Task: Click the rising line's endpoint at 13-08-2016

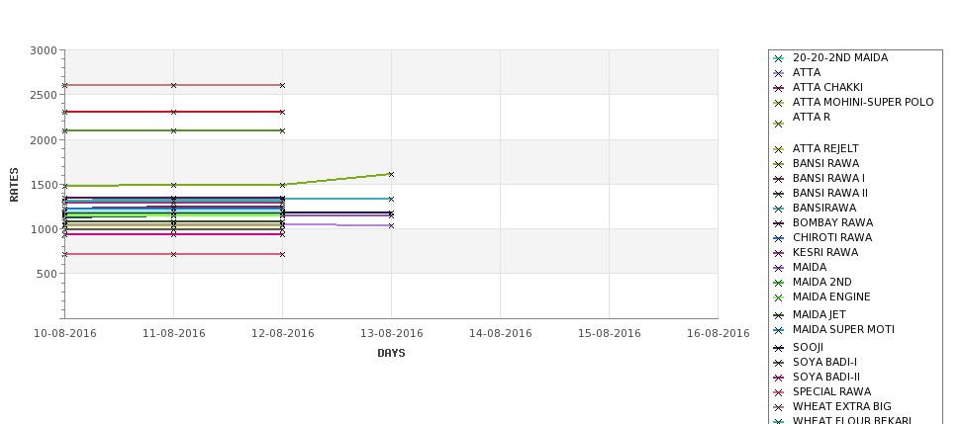Action: [391, 174]
